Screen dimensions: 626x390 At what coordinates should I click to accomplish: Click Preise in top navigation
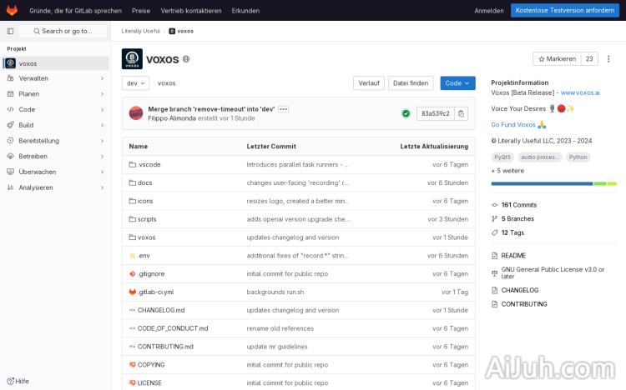pos(141,11)
